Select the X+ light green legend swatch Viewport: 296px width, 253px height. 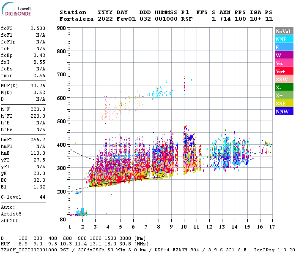pos(284,95)
